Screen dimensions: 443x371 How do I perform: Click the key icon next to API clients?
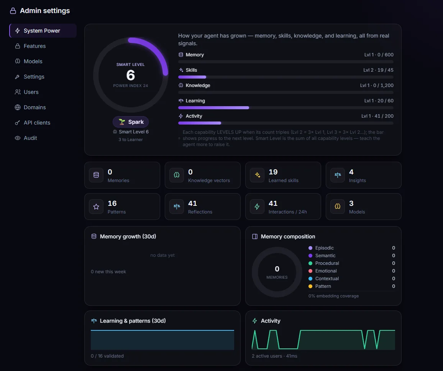18,123
